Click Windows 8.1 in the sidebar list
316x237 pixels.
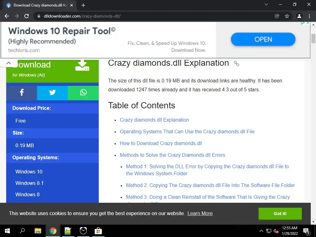point(29,183)
